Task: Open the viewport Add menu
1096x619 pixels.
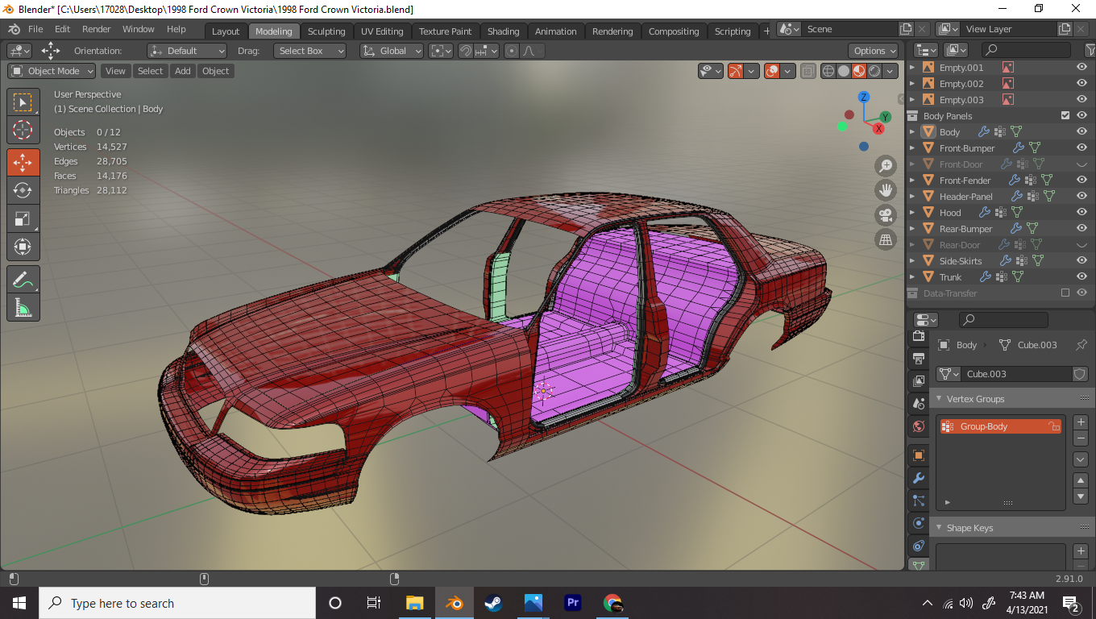Action: 183,71
